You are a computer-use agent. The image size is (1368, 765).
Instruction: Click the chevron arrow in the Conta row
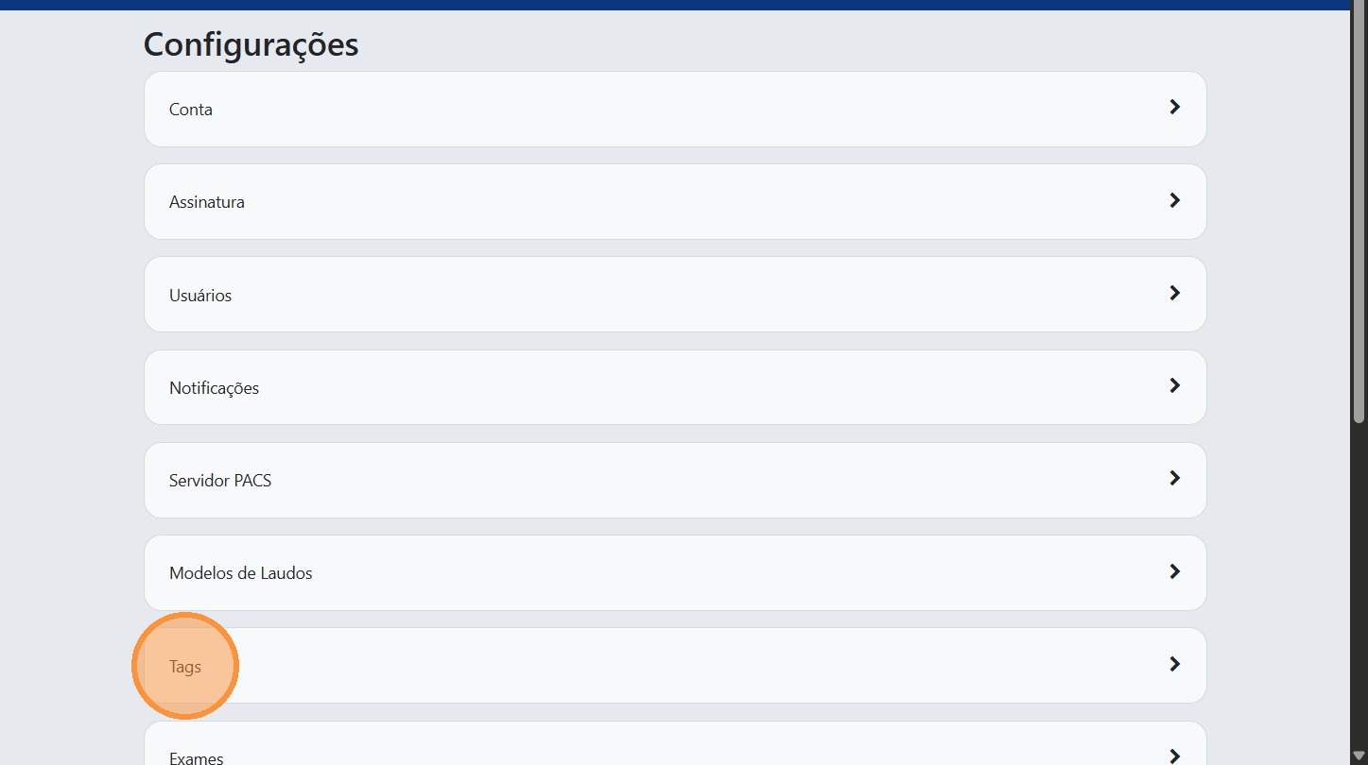pos(1174,108)
